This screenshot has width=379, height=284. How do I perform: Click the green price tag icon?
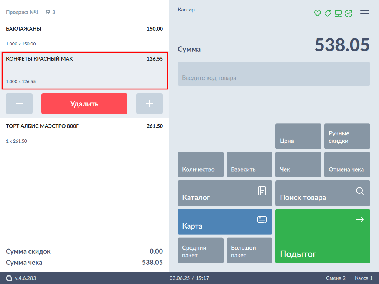[x=328, y=13]
